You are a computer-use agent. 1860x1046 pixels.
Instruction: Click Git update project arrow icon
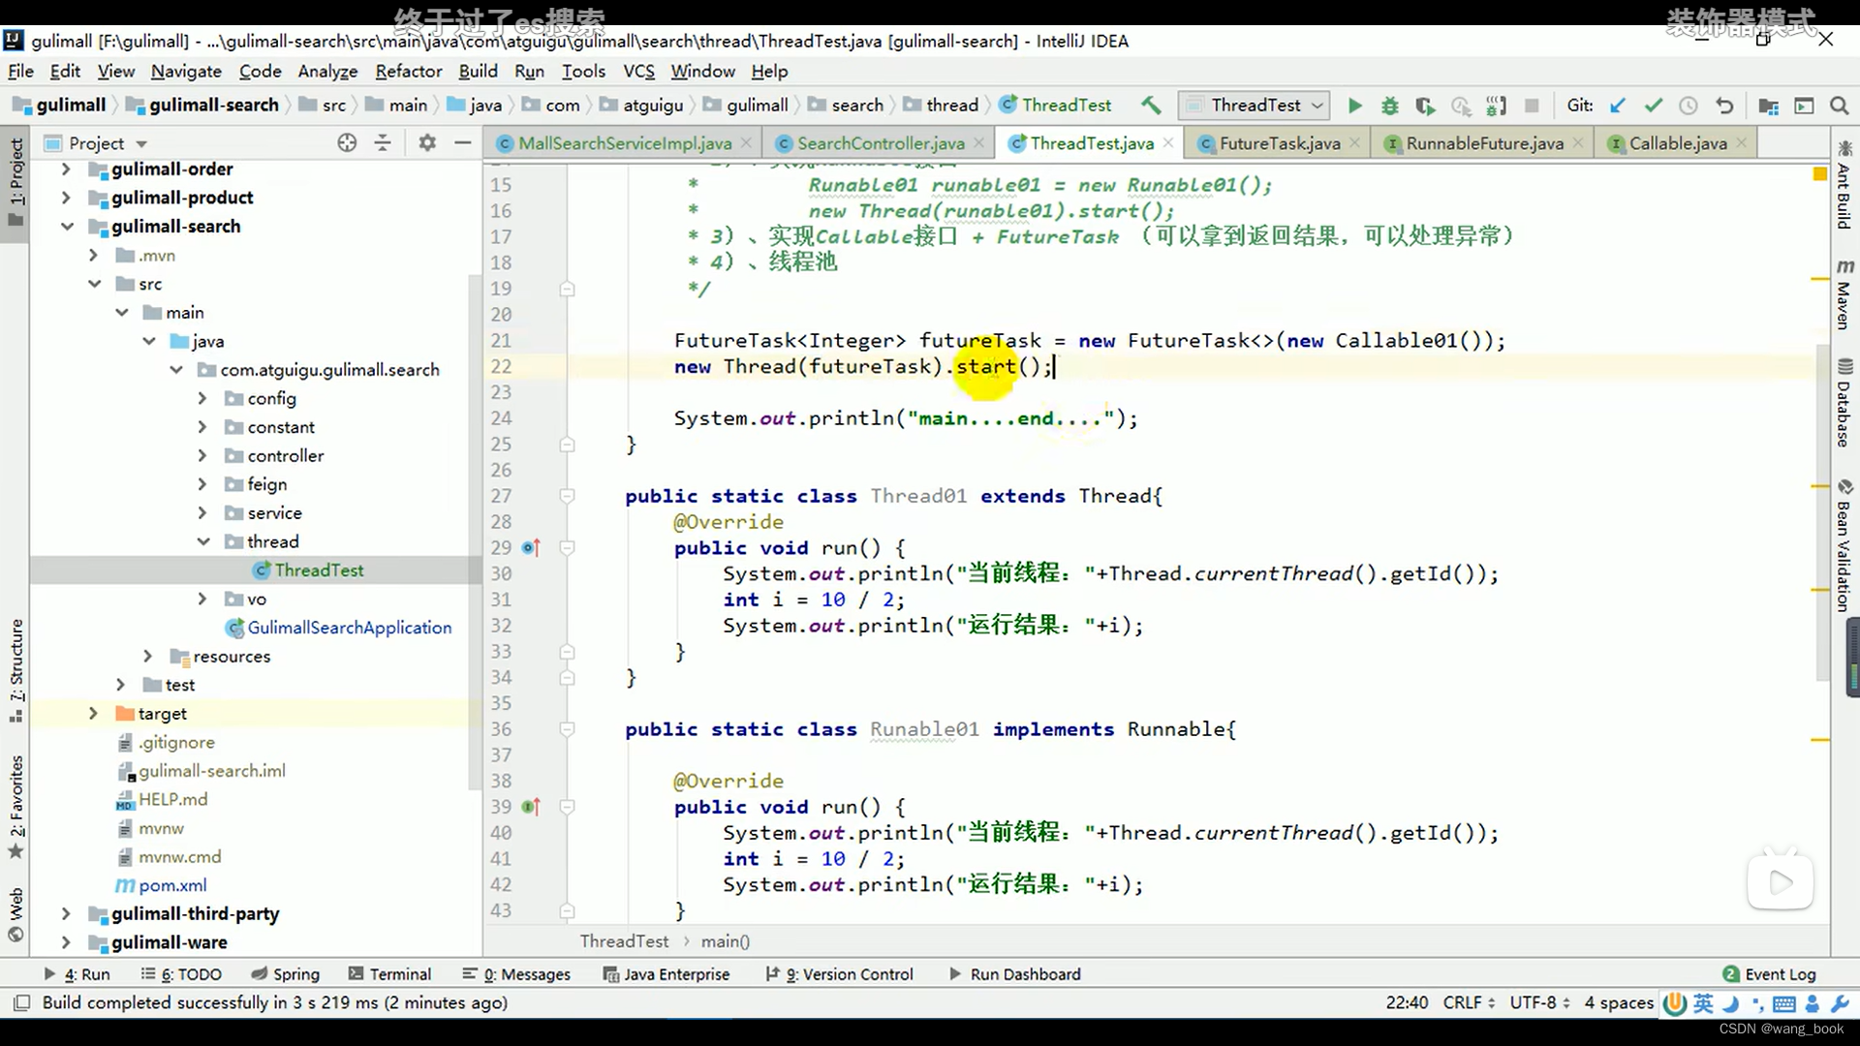[x=1618, y=106]
